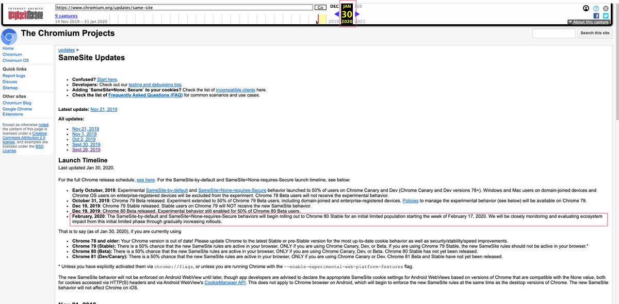Viewport: 619px width, 304px height.
Task: Share capture on Twitter
Action: (606, 16)
